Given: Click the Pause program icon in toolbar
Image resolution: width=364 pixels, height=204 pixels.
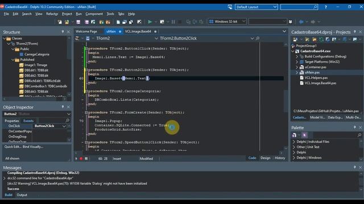Looking at the screenshot, I should (x=173, y=22).
